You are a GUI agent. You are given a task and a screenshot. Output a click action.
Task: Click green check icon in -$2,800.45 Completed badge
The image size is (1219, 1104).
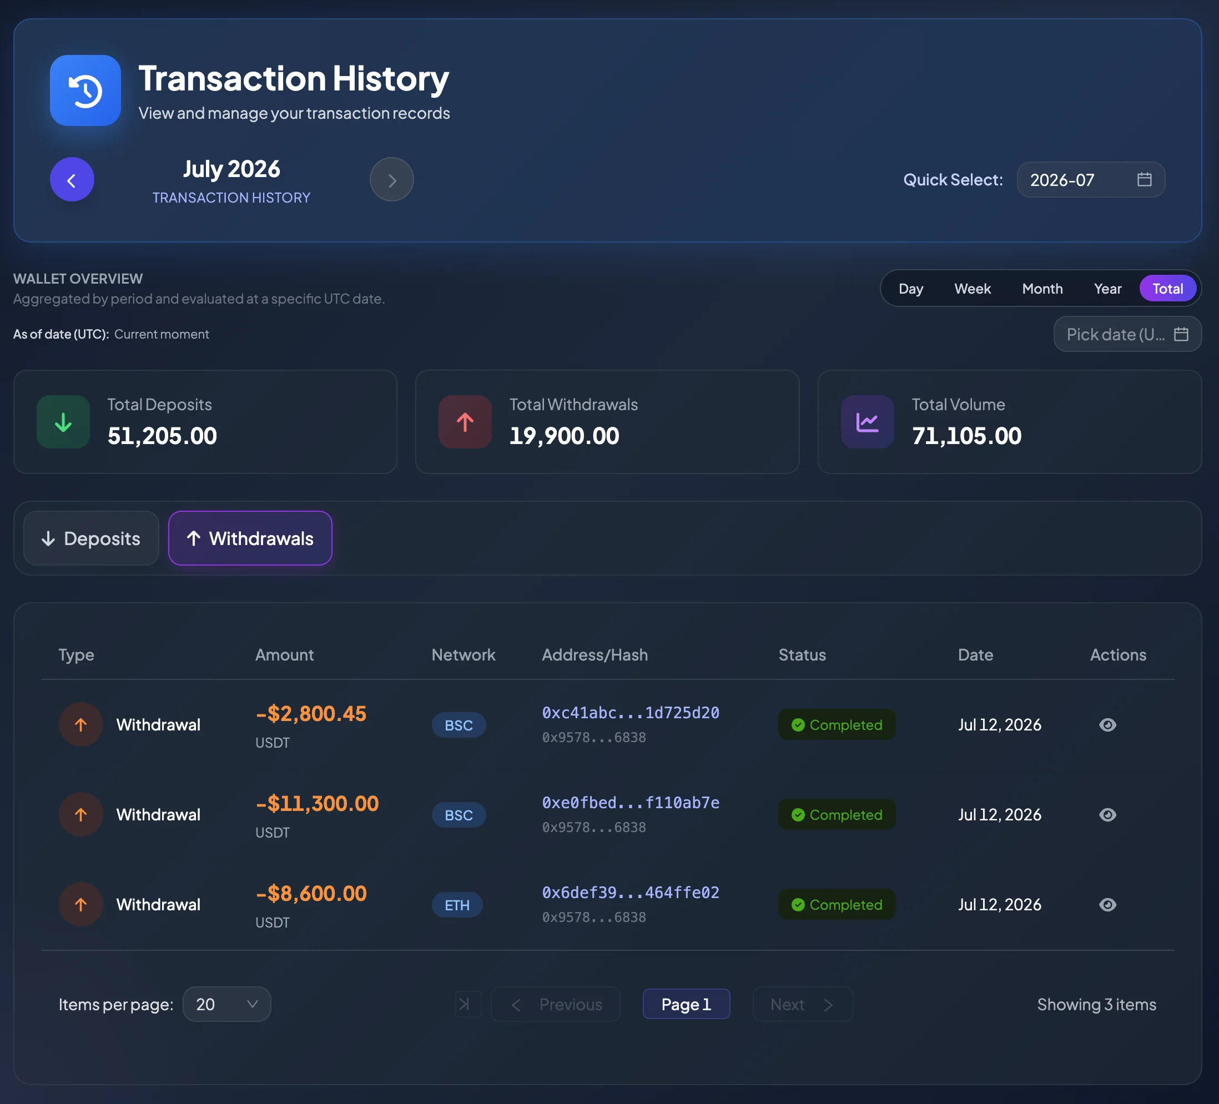pyautogui.click(x=798, y=725)
